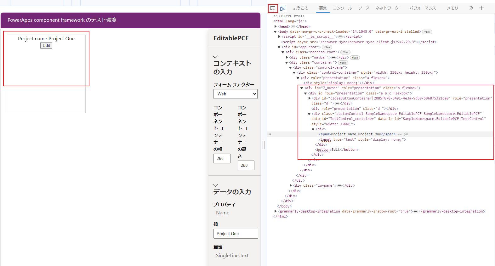Expand the grammarly-desktop-integration node
495x266 pixels.
[x=276, y=211]
